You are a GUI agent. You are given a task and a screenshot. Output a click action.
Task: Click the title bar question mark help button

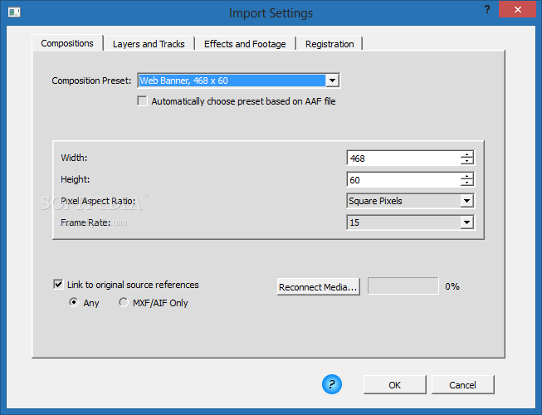pyautogui.click(x=487, y=9)
